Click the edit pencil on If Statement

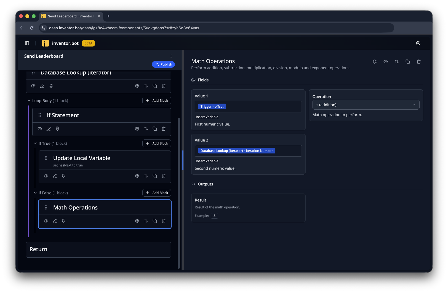tap(49, 129)
